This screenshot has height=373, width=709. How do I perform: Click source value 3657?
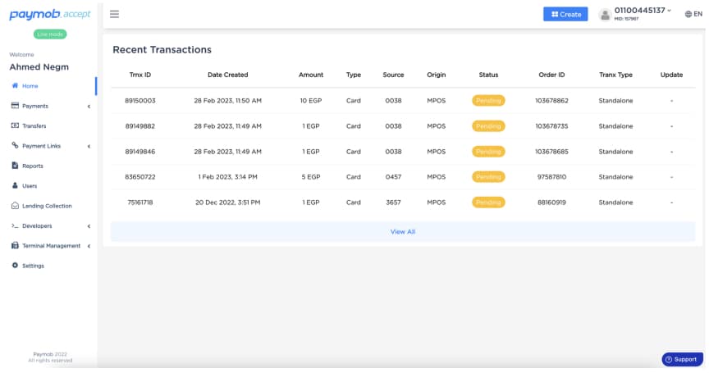coord(393,202)
